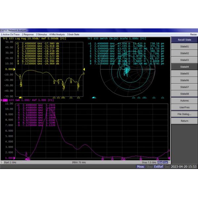Viewport: 198px width, 198px height.
Task: Open the File Dialog... softkey
Action: [x=184, y=114]
